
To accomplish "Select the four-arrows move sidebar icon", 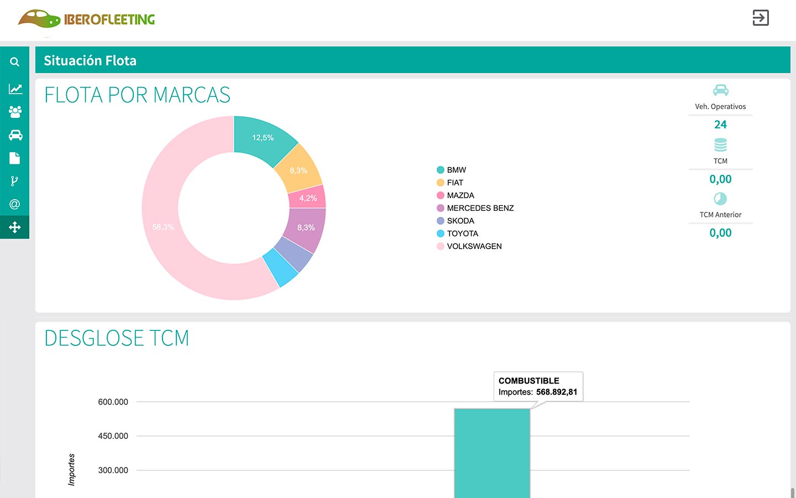I will point(15,227).
